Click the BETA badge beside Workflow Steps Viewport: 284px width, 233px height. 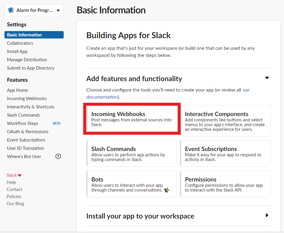pos(57,123)
